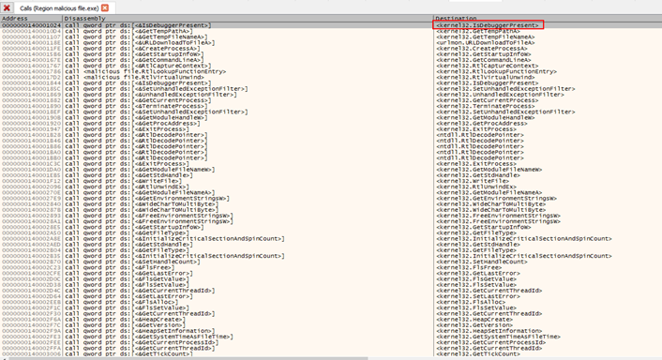
Task: Select the &GetSystemTimeAsFileTime call disassembly
Action: click(148, 337)
